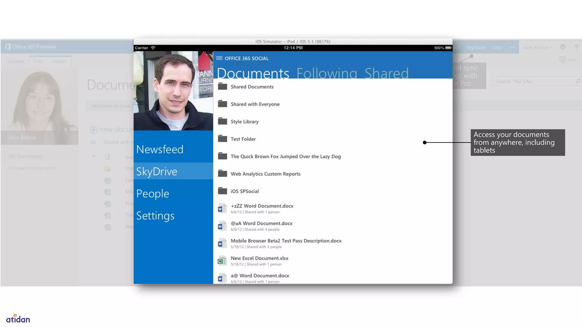Screen dimensions: 582x327
Task: Tap the Wi-Fi icon in iPad status bar
Action: [153, 48]
